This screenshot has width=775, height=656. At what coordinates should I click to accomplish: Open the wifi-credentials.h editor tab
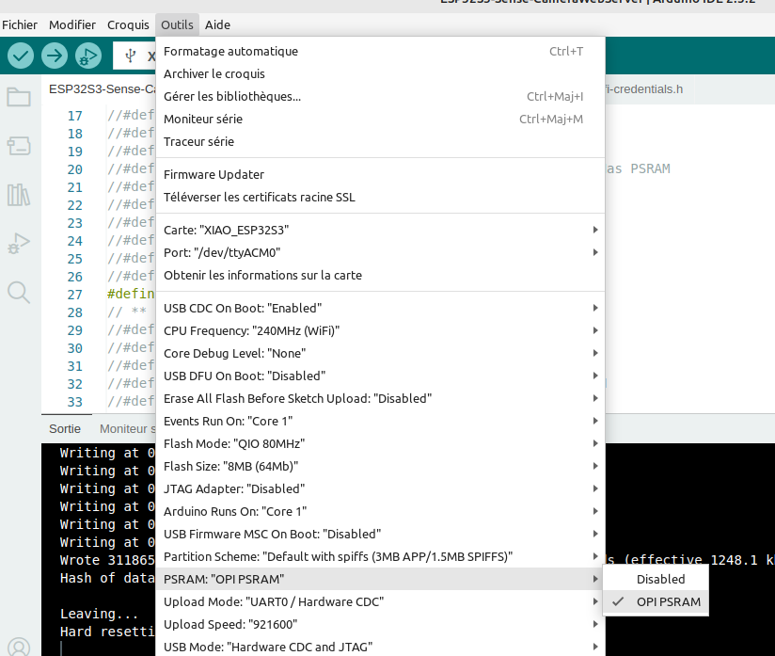(642, 89)
